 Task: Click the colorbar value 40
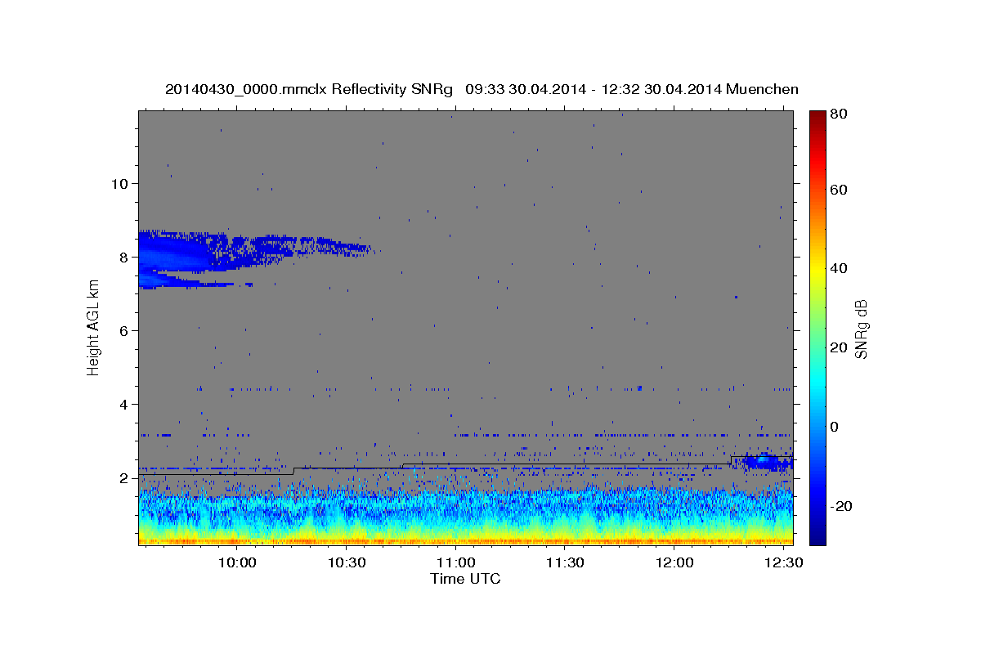[837, 268]
